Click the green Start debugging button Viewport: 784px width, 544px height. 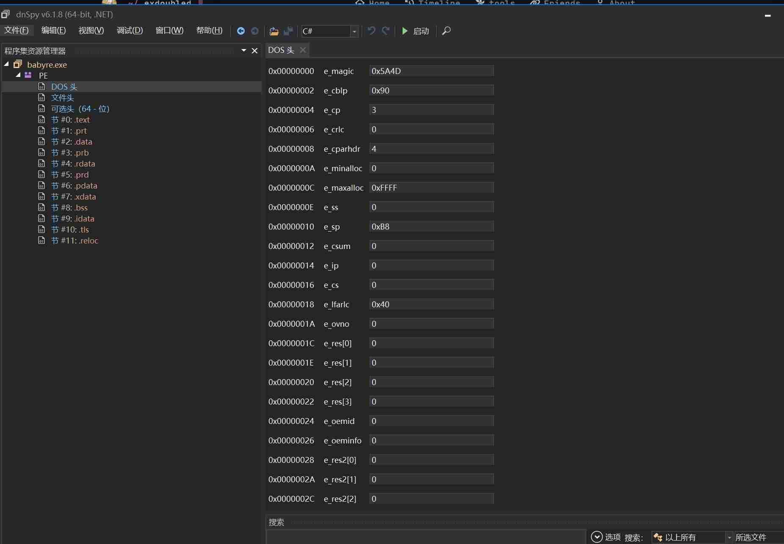pos(415,31)
